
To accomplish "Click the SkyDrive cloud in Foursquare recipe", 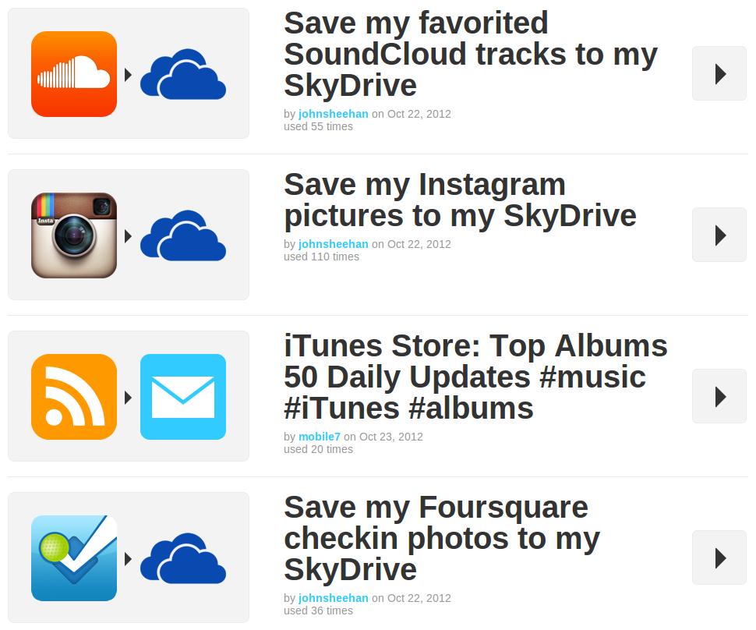I will click(183, 558).
